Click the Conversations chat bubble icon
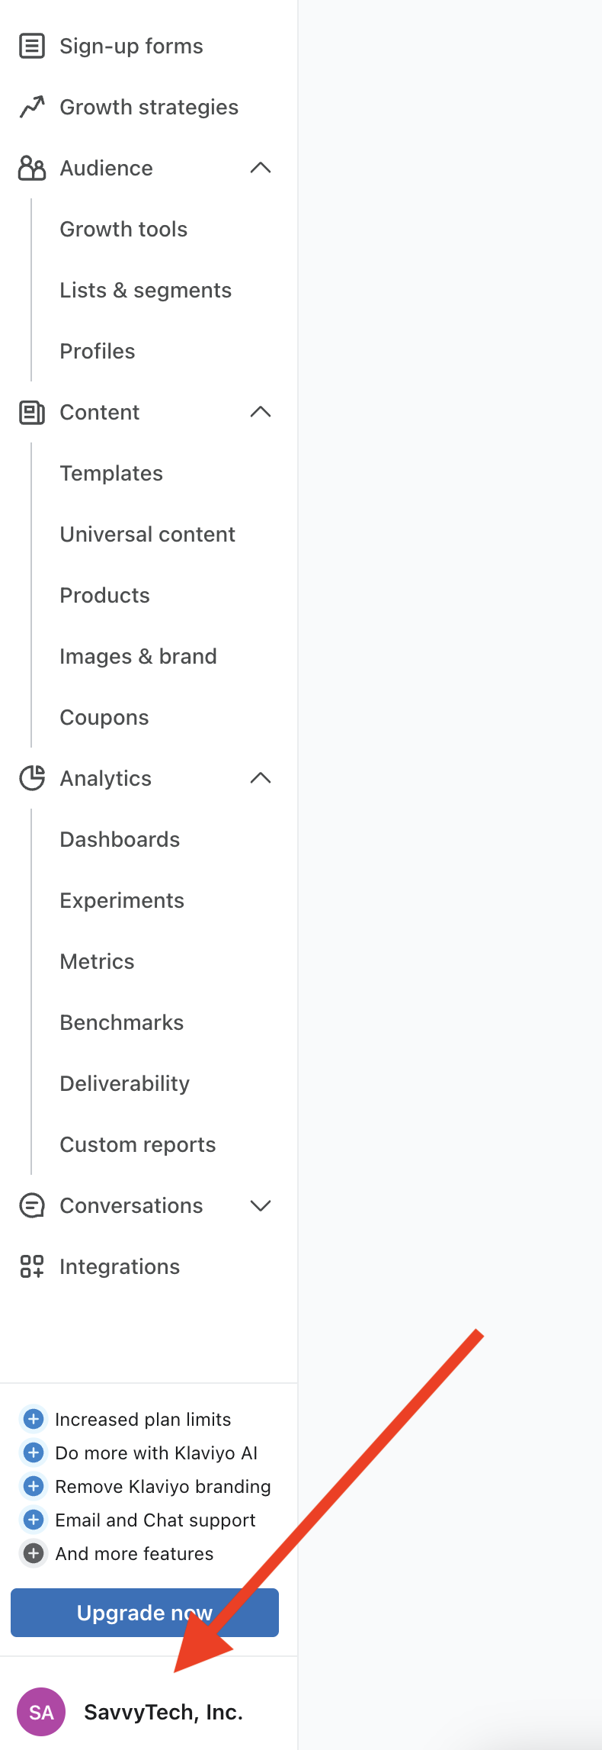602x1750 pixels. (31, 1205)
